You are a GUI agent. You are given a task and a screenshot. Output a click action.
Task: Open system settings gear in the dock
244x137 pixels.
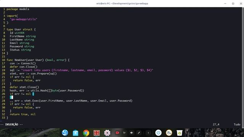(107, 133)
